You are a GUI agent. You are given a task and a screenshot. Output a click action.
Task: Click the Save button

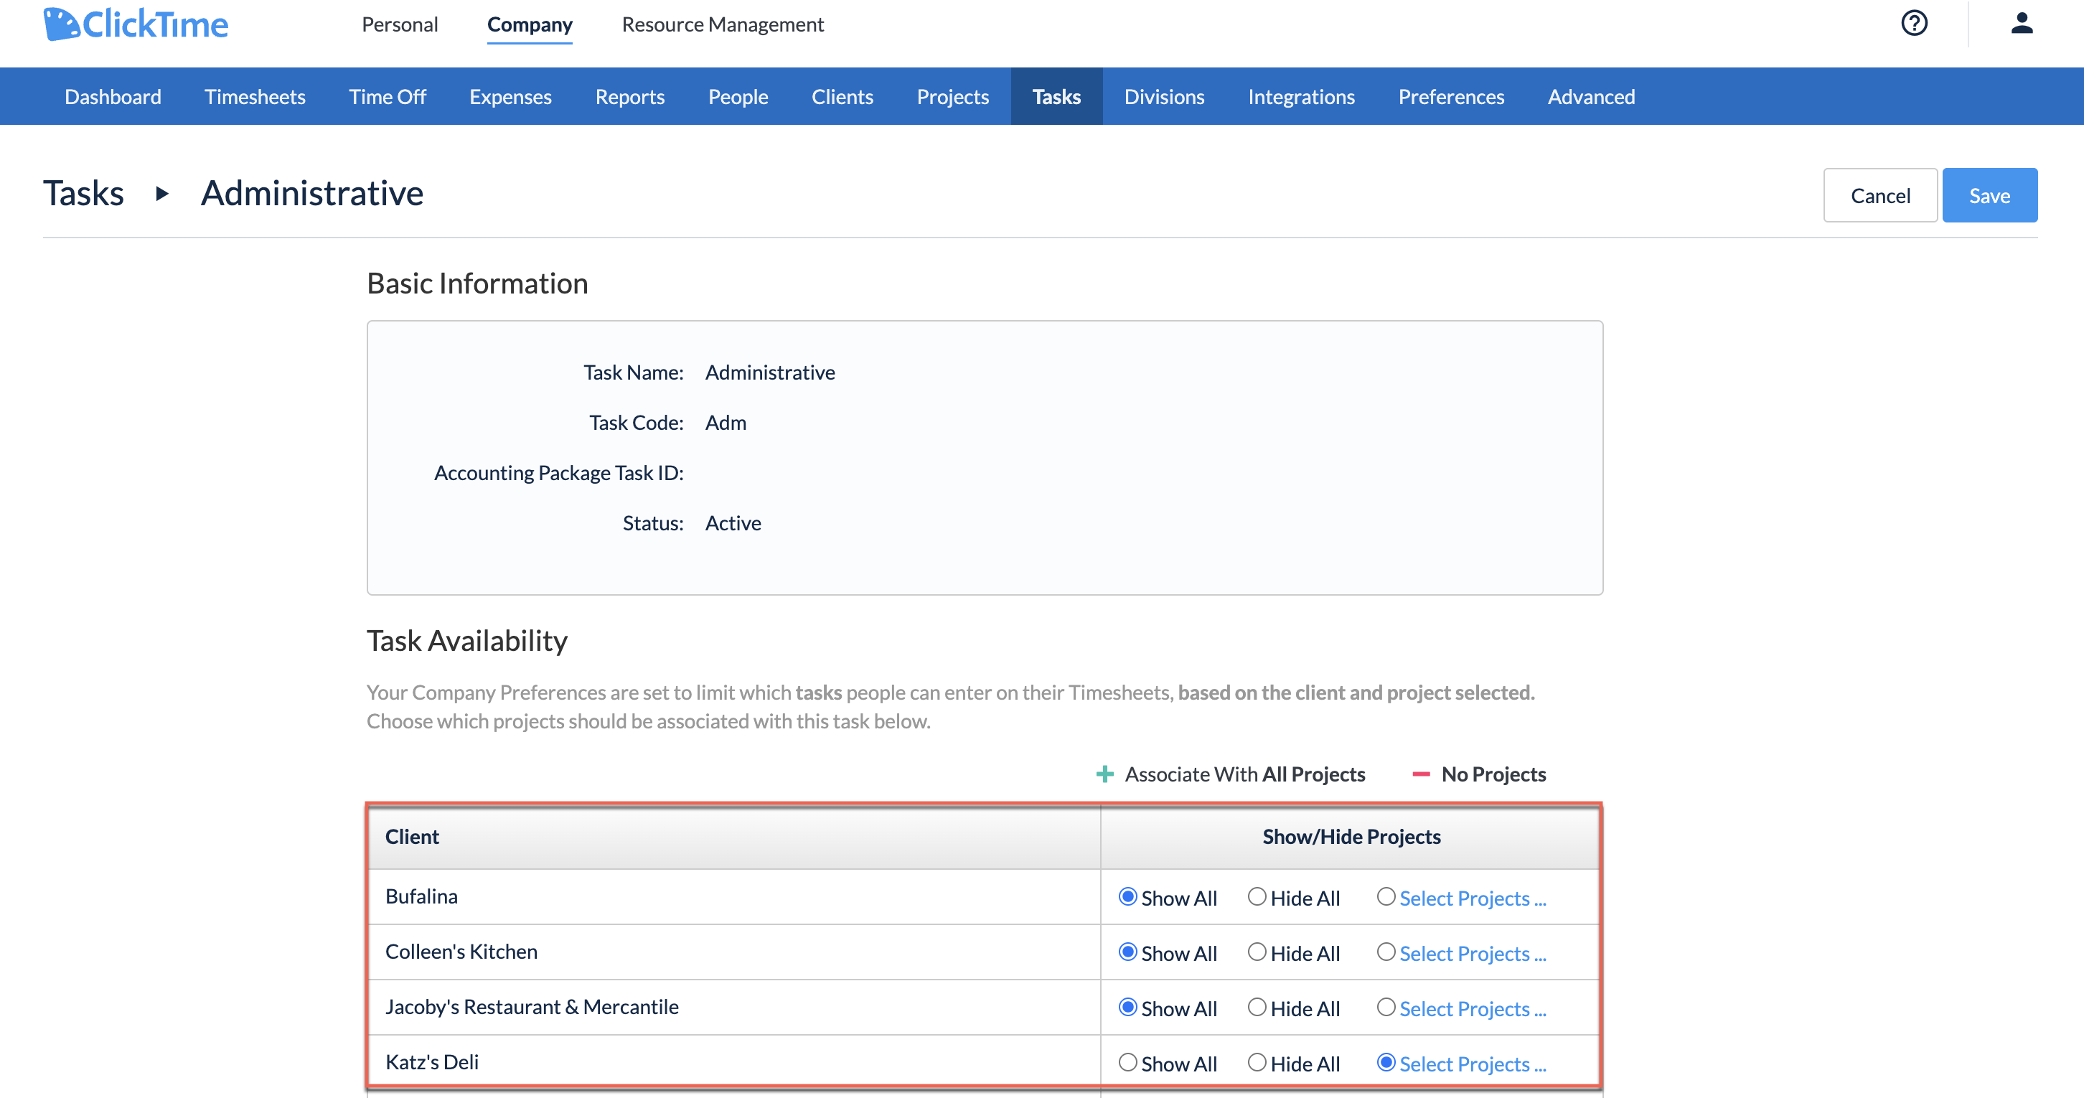click(x=1989, y=195)
